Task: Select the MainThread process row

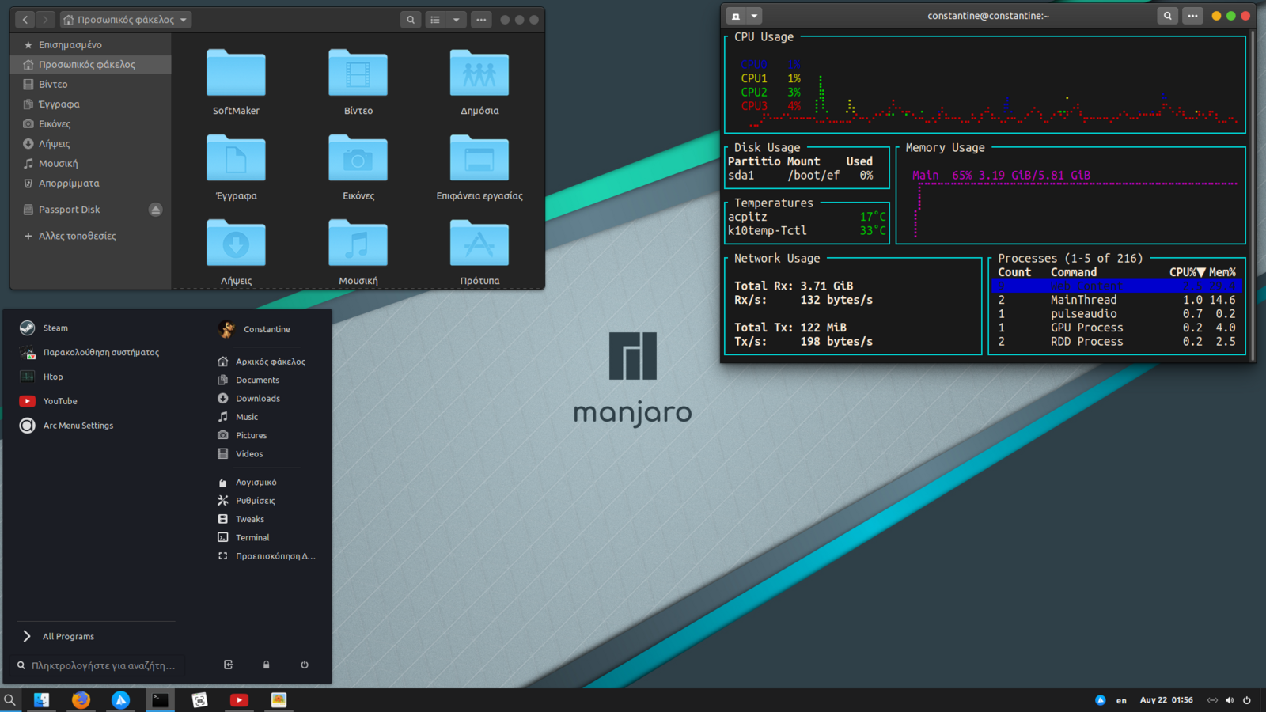Action: click(x=1116, y=300)
